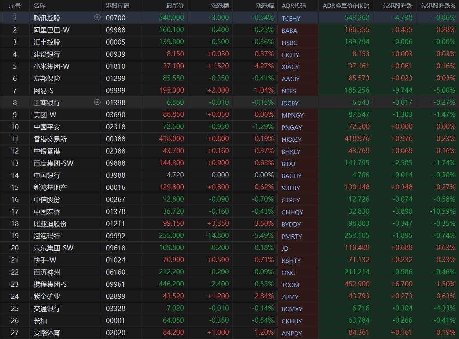Open 比亚迪股份 stock row

tap(50, 224)
